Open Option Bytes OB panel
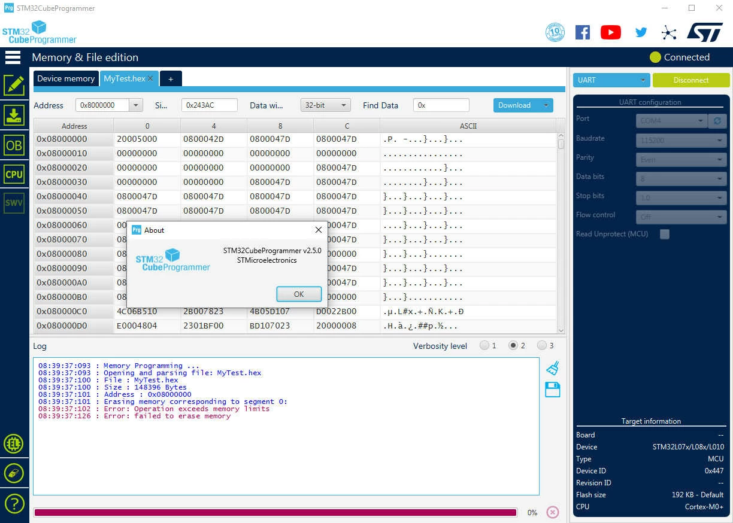Screen dimensions: 733x523 pyautogui.click(x=14, y=145)
